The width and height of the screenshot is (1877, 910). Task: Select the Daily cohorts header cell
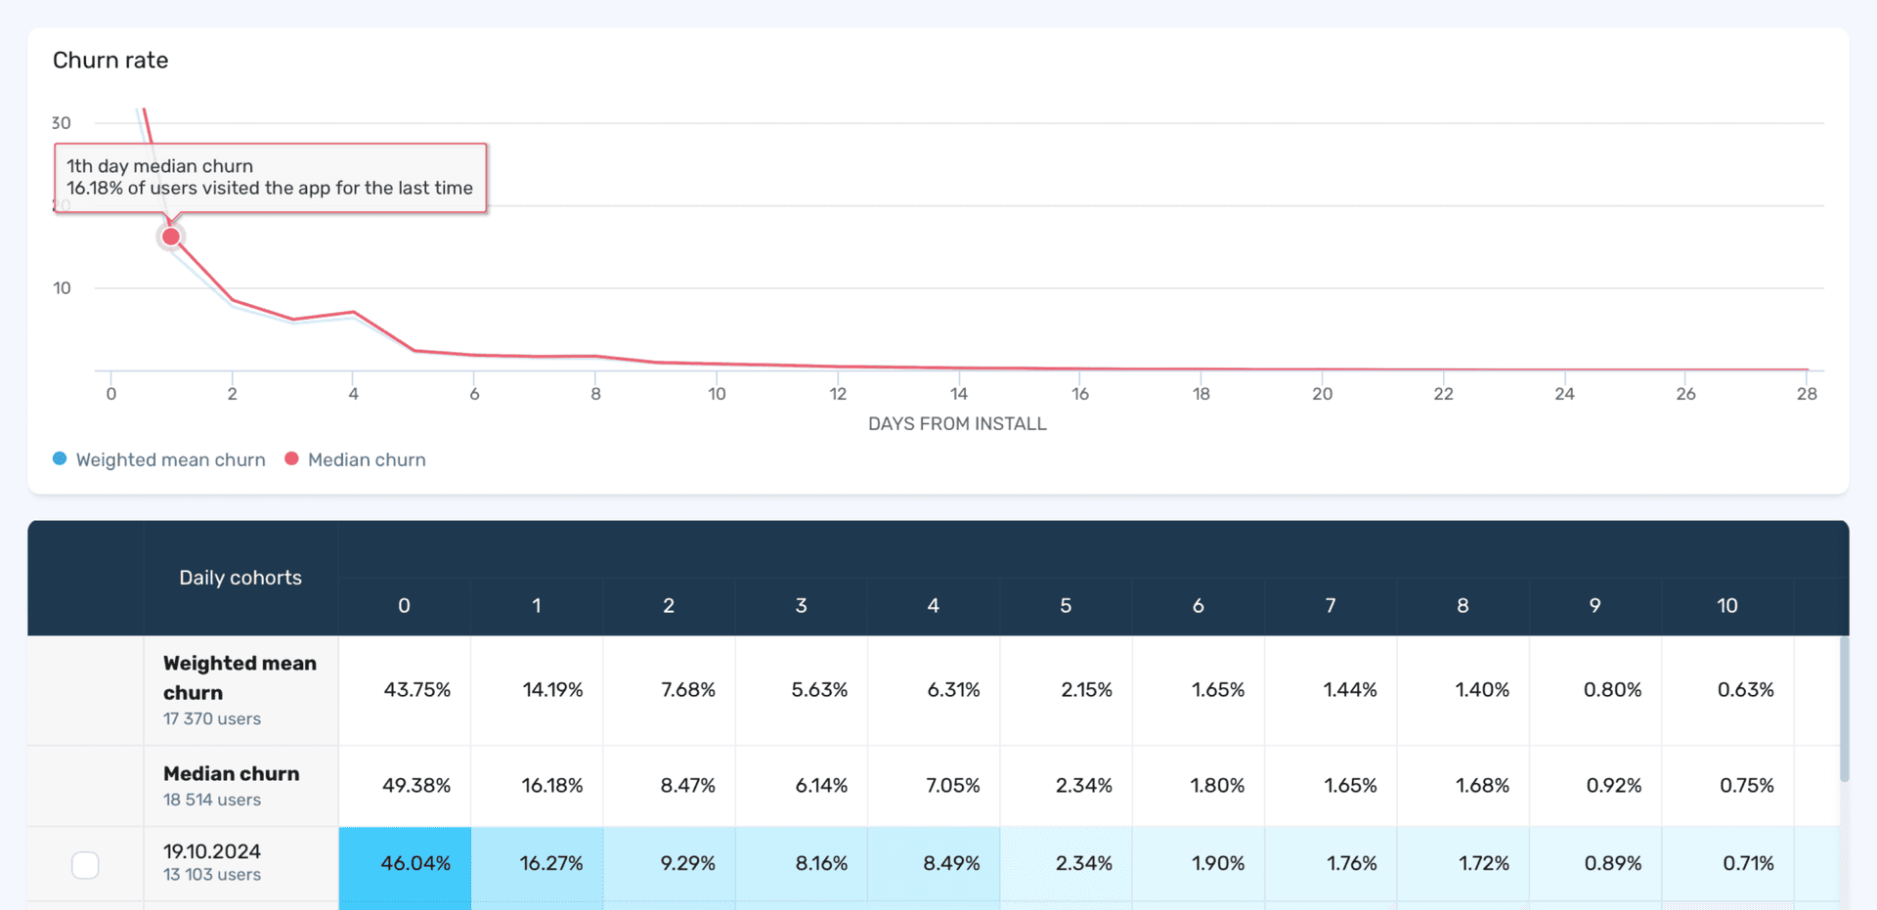240,577
